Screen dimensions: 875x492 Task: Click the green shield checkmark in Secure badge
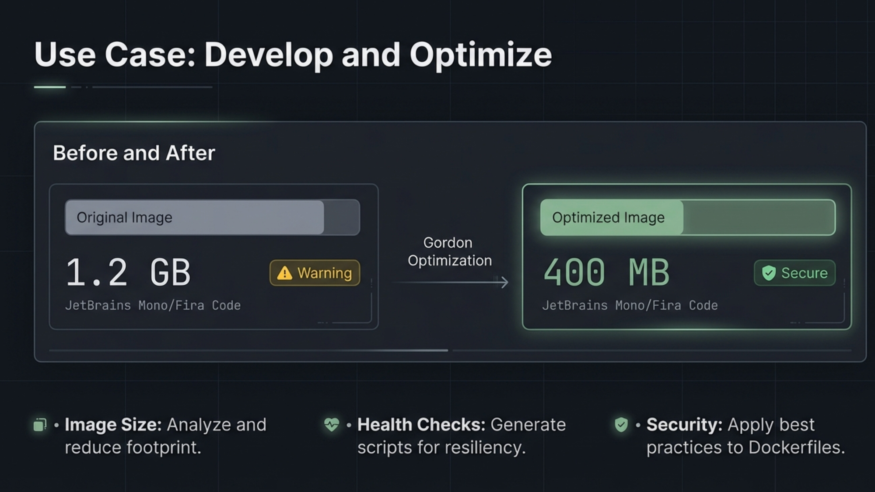[769, 273]
